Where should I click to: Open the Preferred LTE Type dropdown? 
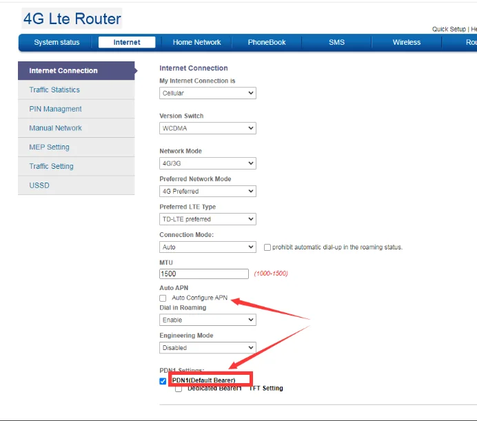[x=207, y=219]
